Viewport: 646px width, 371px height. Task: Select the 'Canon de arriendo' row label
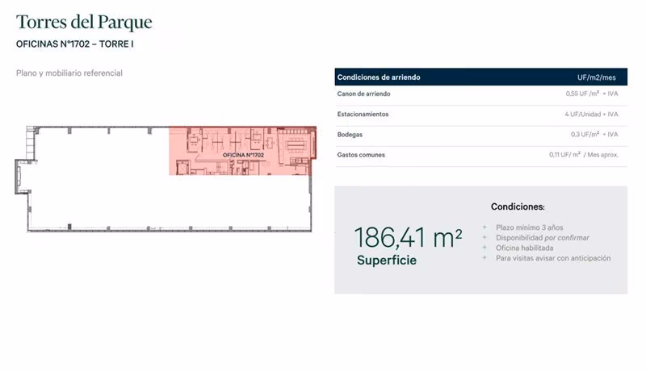363,94
